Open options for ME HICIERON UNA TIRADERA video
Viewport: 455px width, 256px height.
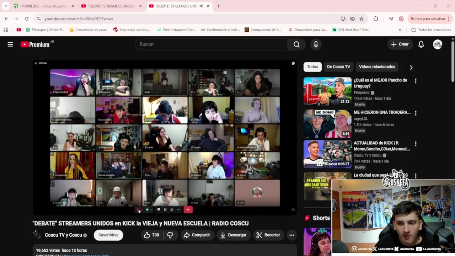pos(416,113)
